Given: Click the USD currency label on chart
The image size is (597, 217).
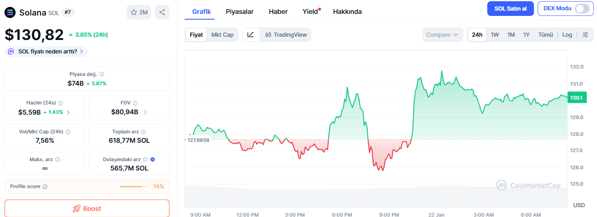Looking at the screenshot, I should (579, 205).
